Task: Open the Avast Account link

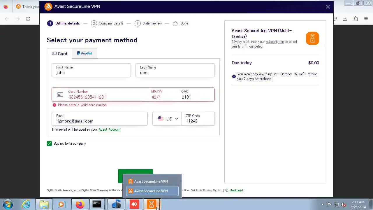Action: (x=110, y=129)
